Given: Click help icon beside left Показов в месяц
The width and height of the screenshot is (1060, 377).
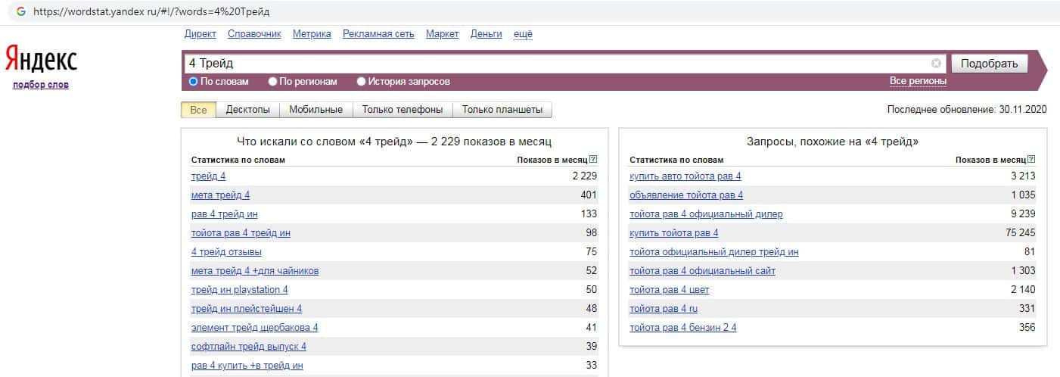Looking at the screenshot, I should click(593, 160).
